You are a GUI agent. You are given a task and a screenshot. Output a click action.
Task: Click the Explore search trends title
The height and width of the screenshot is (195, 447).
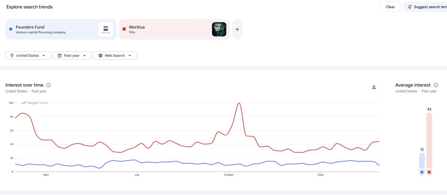(29, 7)
